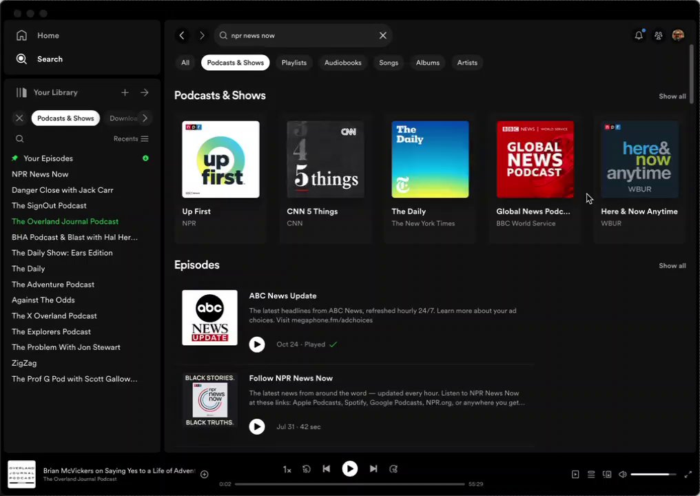Show all Podcasts & Shows results
This screenshot has height=496, width=700.
coord(672,96)
